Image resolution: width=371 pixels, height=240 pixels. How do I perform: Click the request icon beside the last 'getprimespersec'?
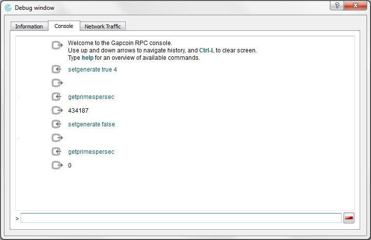[x=57, y=151]
